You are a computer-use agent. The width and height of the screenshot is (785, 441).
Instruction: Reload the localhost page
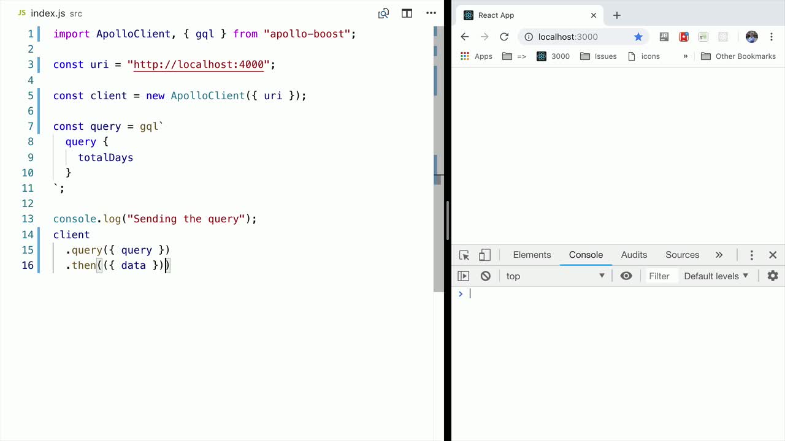[x=504, y=37]
